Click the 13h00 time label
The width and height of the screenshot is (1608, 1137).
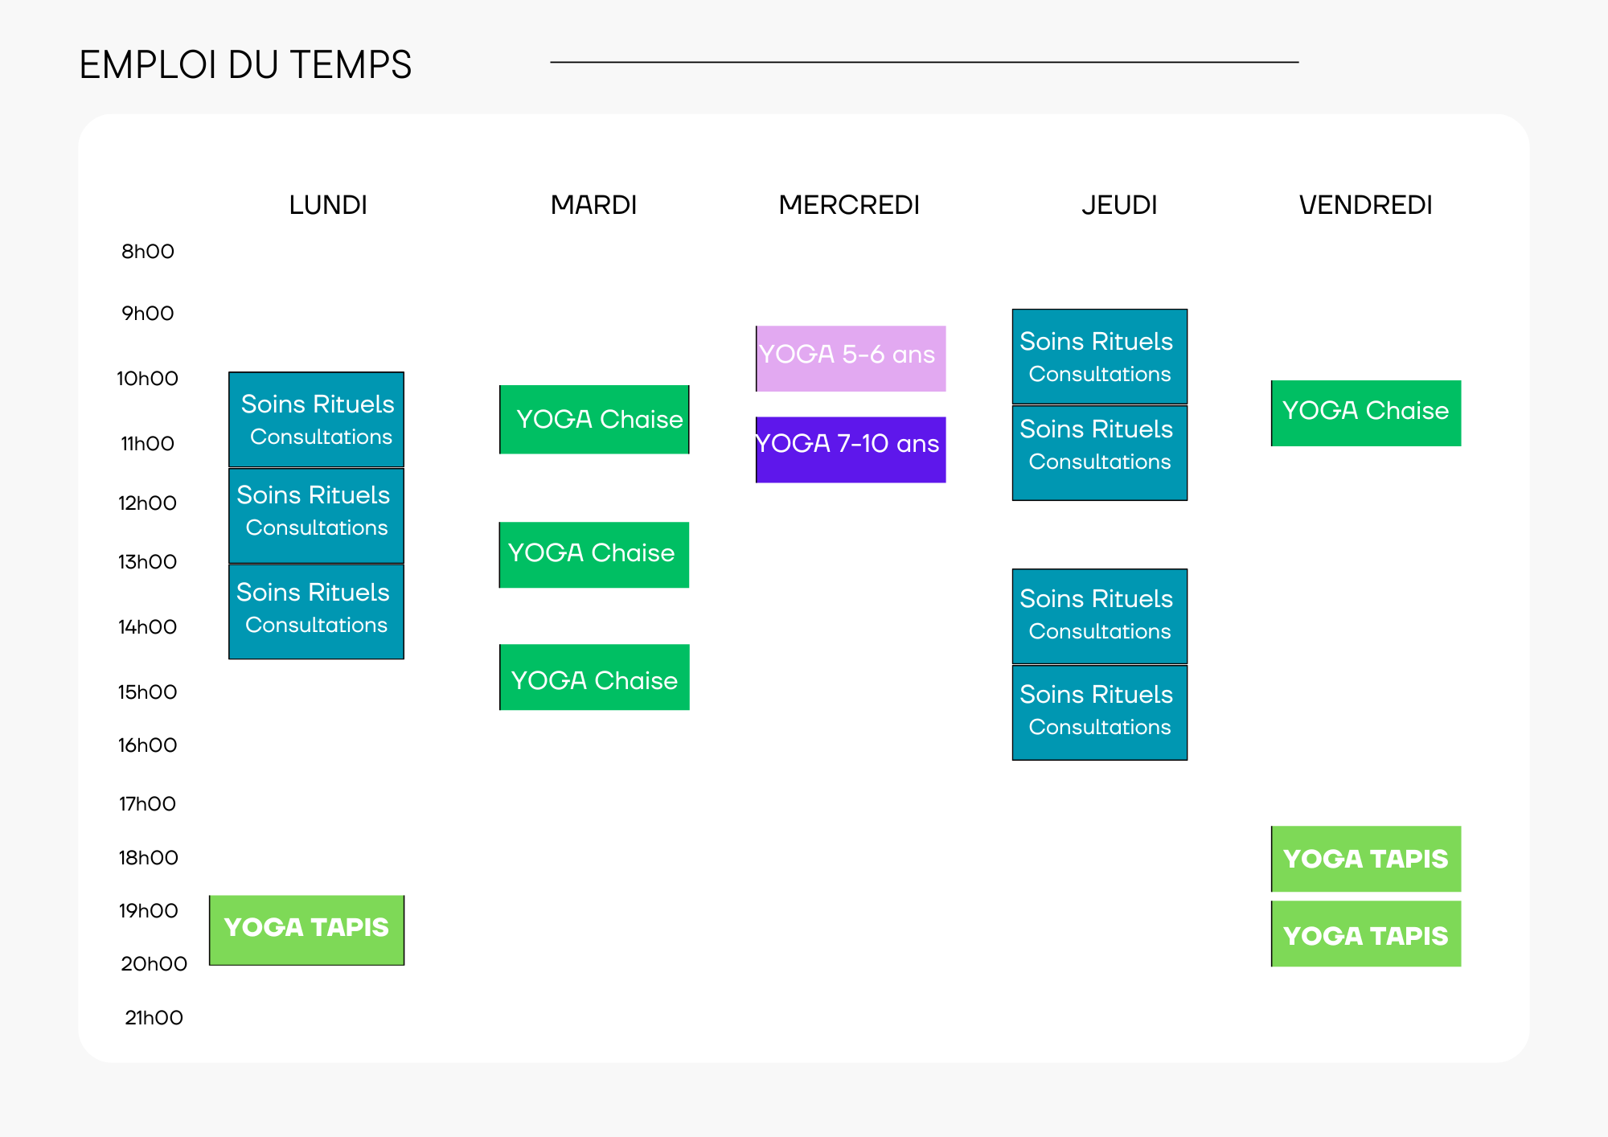(147, 562)
